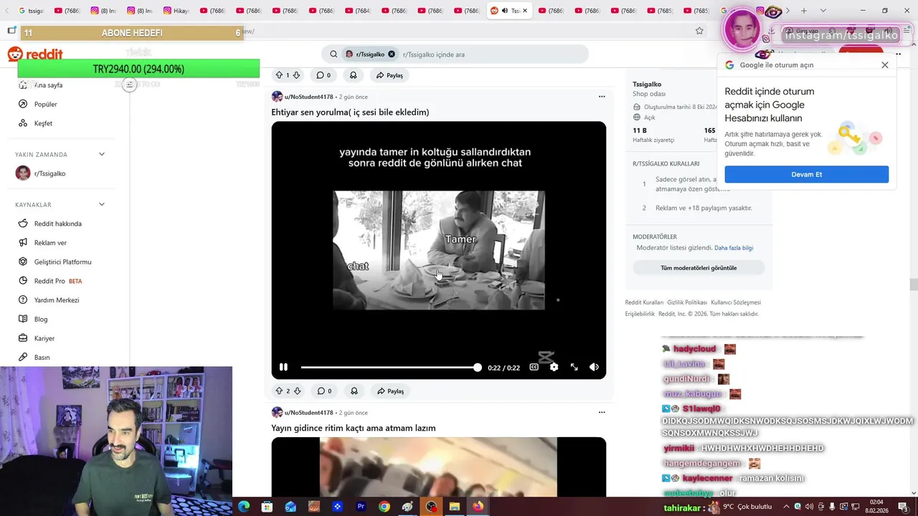Open the browser tab list dropdown
The width and height of the screenshot is (918, 516).
click(x=823, y=11)
